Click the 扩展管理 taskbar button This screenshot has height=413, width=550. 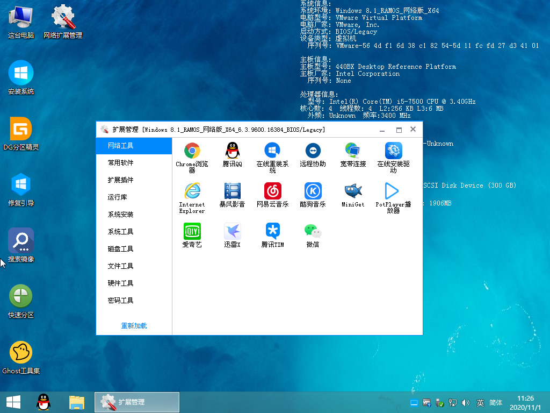point(137,402)
